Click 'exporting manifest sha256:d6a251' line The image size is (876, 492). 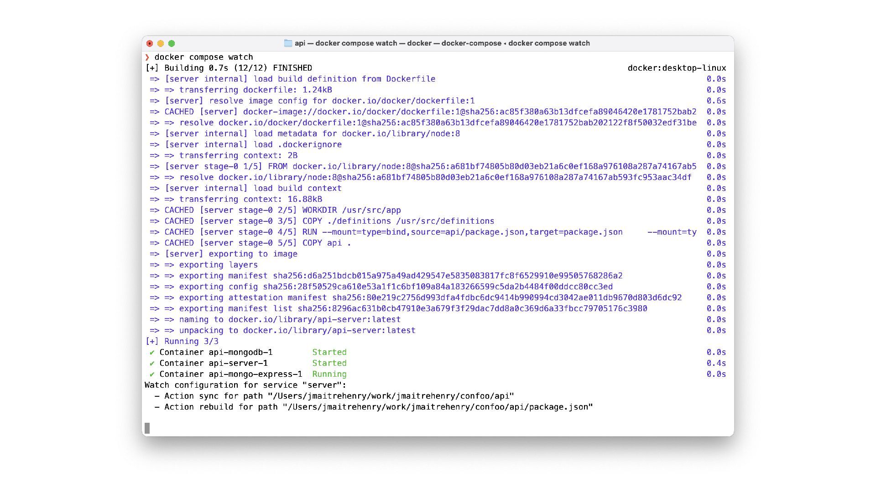point(386,276)
